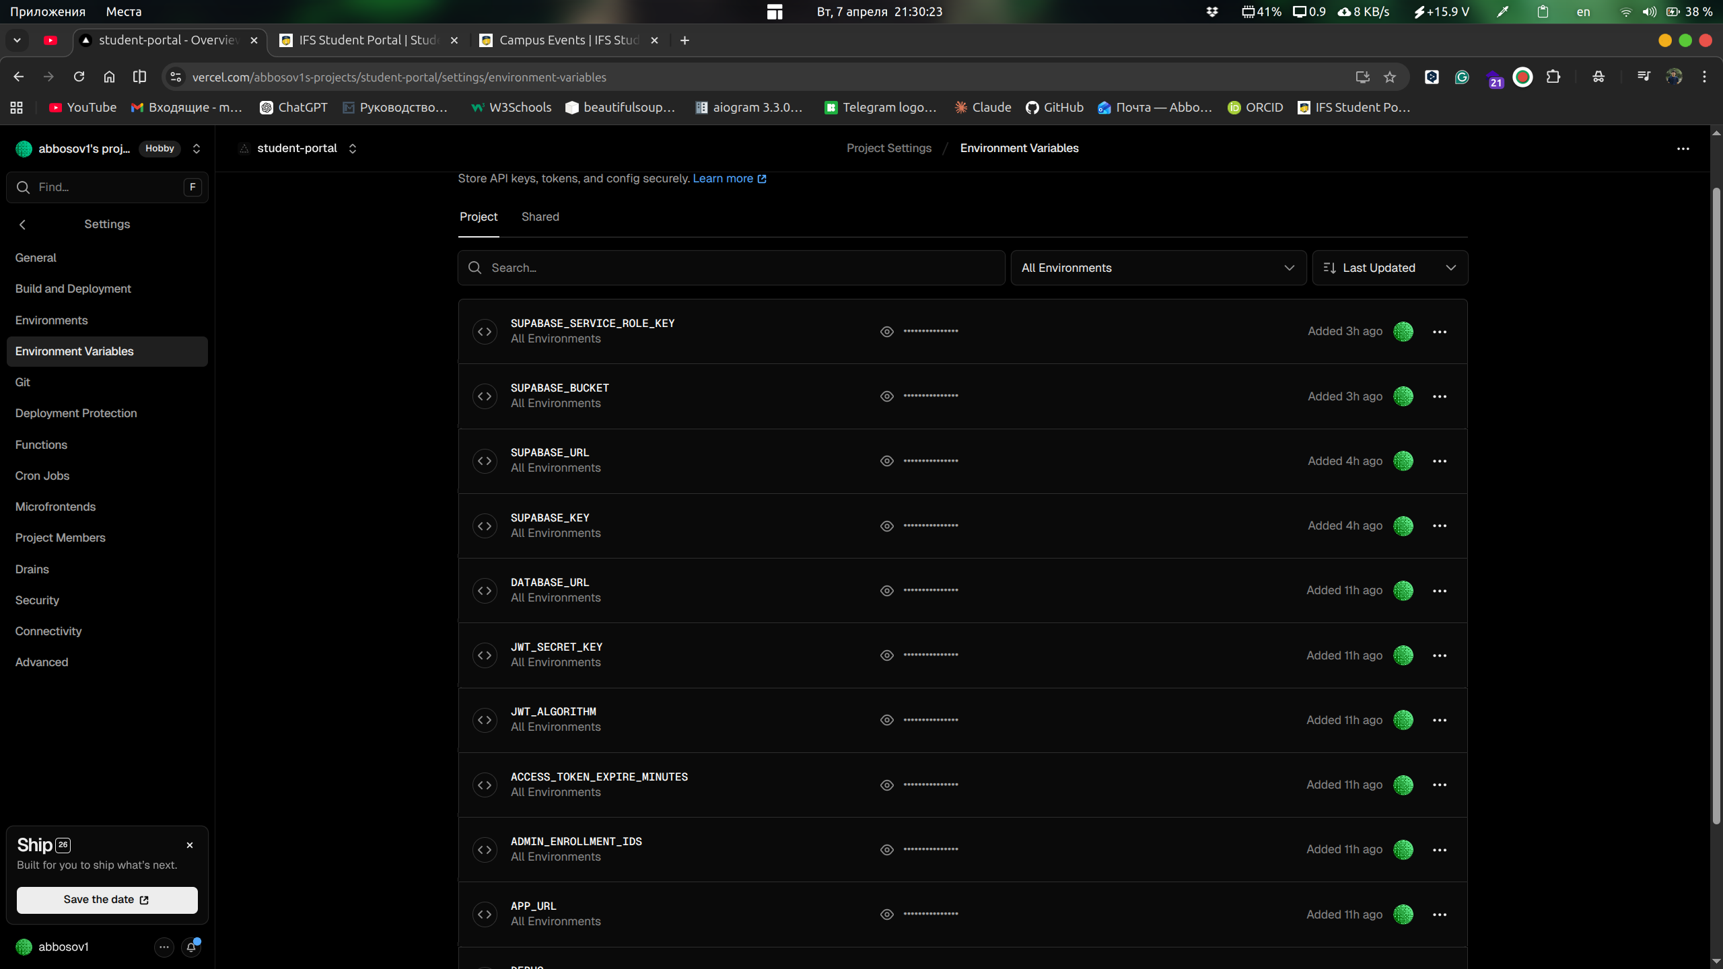Expand the All Environments filter dropdown

(1158, 268)
